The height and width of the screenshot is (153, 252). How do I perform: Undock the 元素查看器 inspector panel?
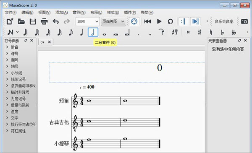pos(239,40)
